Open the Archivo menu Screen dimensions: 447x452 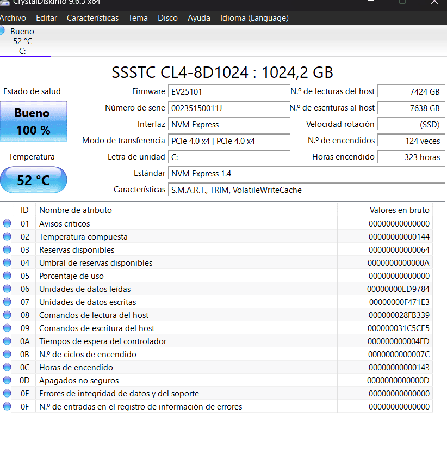[x=13, y=18]
